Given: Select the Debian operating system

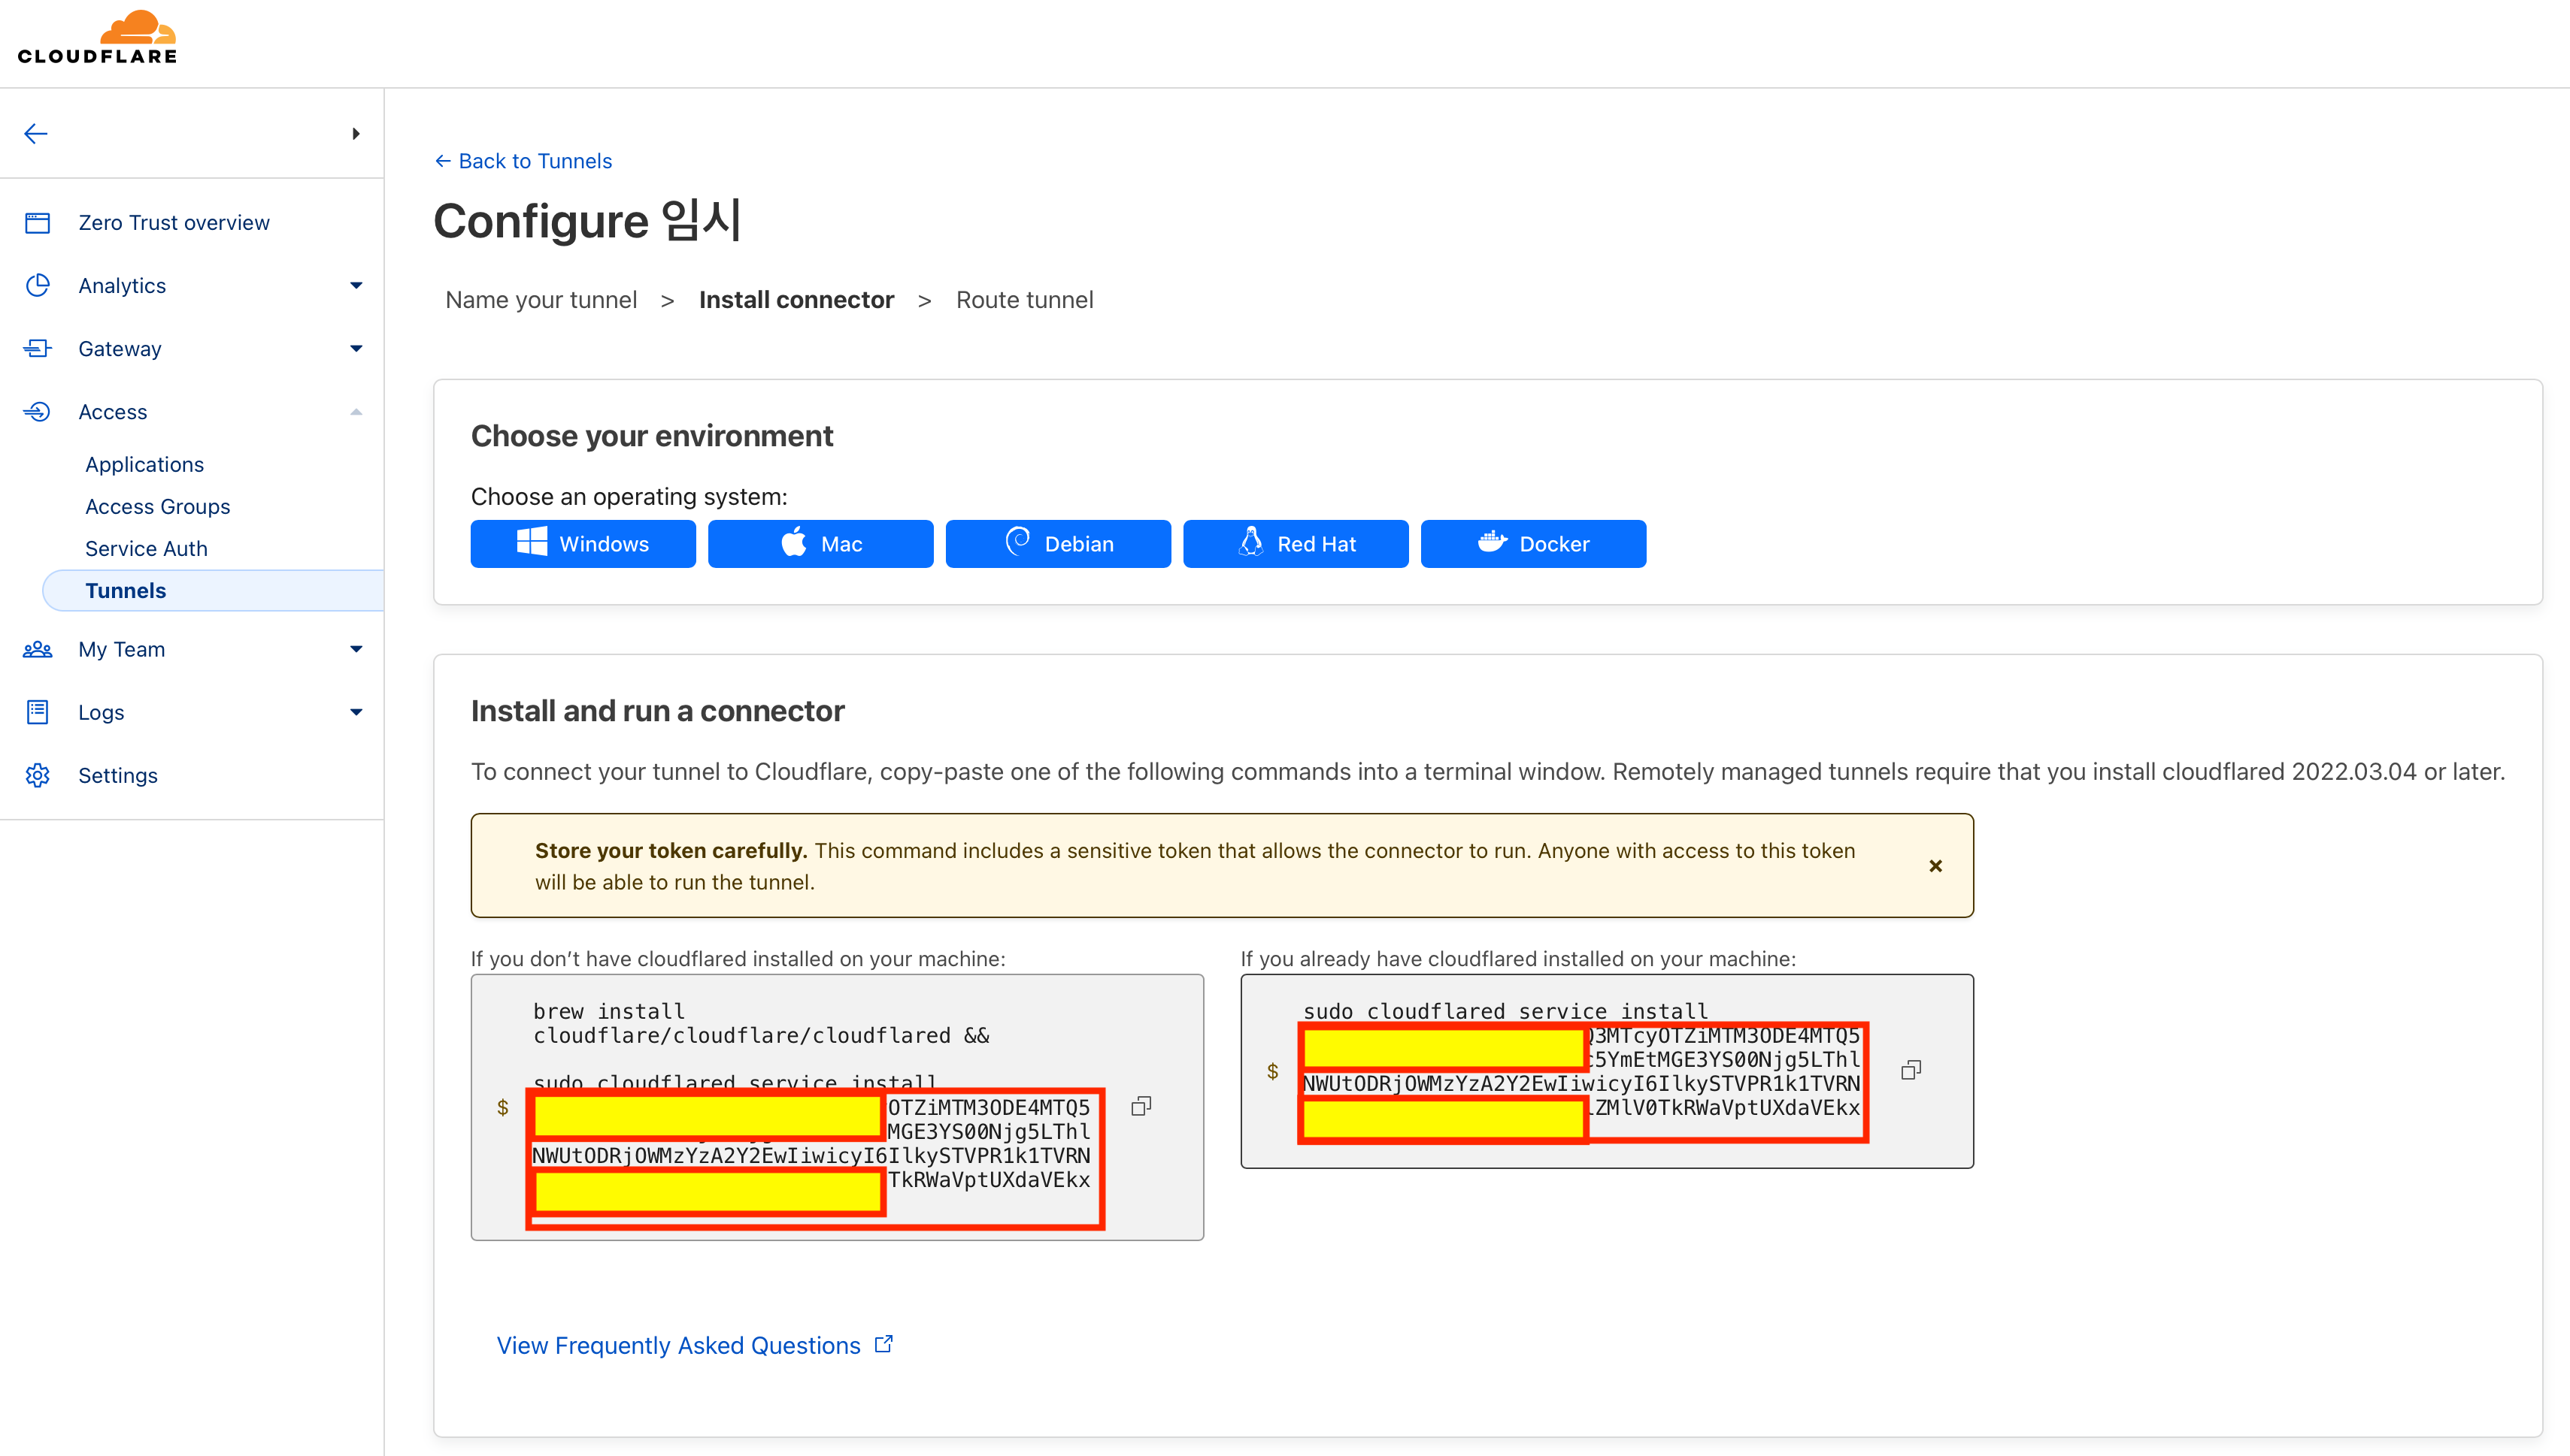Looking at the screenshot, I should [1058, 544].
